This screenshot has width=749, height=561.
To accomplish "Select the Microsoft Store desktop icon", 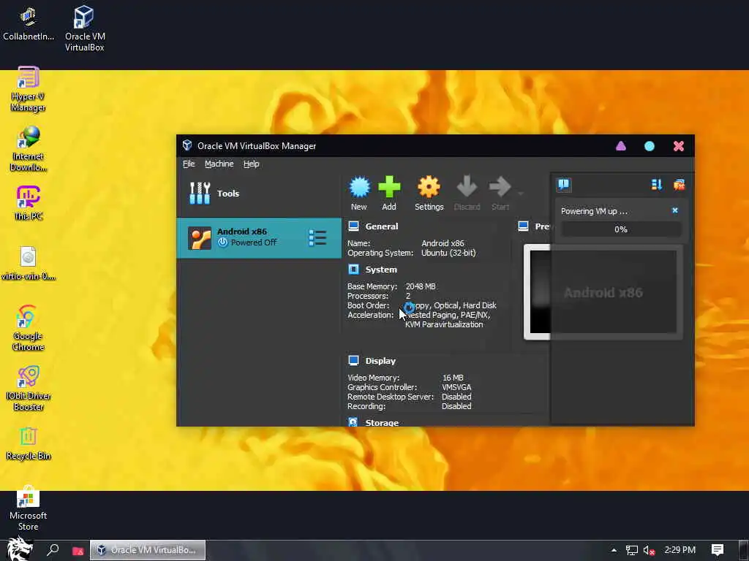I will 28,508.
